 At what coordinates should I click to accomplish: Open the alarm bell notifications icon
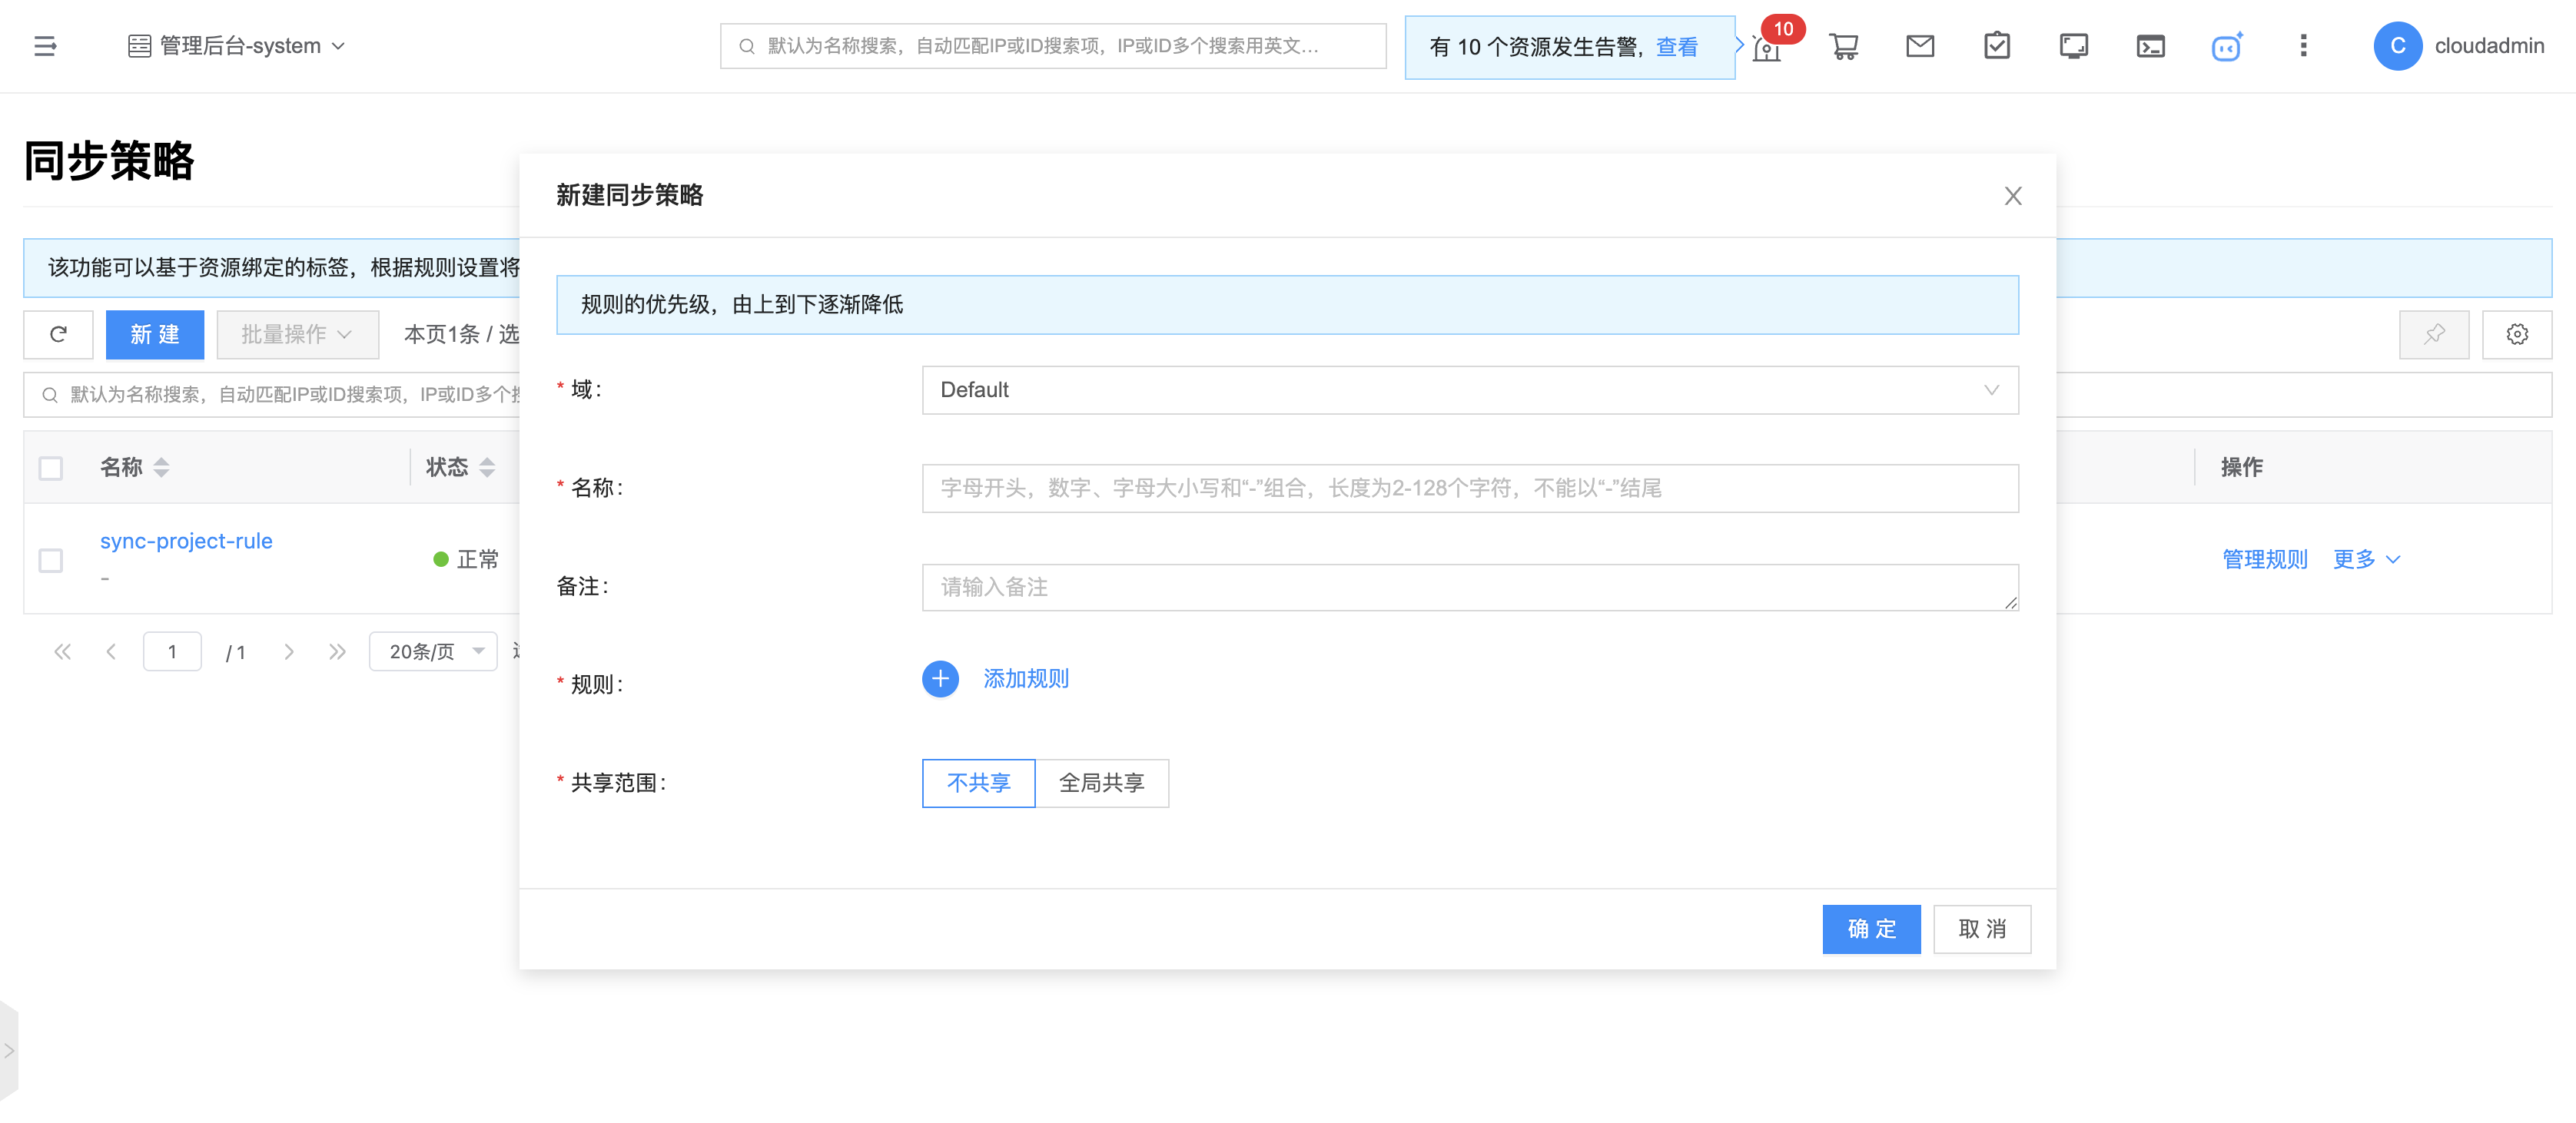pyautogui.click(x=1767, y=47)
